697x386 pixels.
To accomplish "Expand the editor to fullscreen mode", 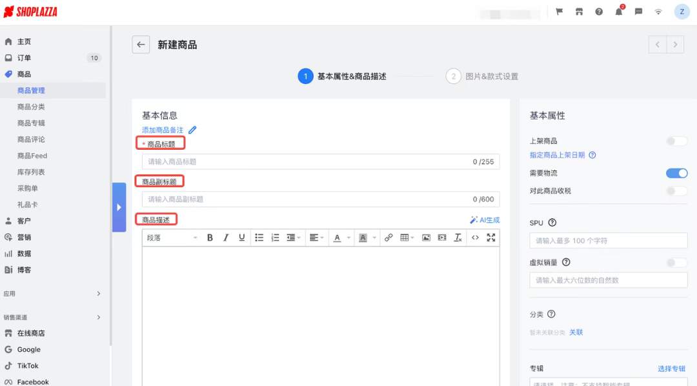I will pyautogui.click(x=492, y=238).
